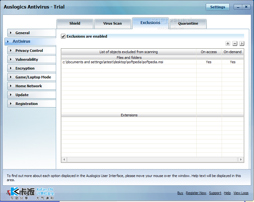The height and width of the screenshot is (202, 254).
Task: Expand the Update section arrow
Action: pos(11,95)
